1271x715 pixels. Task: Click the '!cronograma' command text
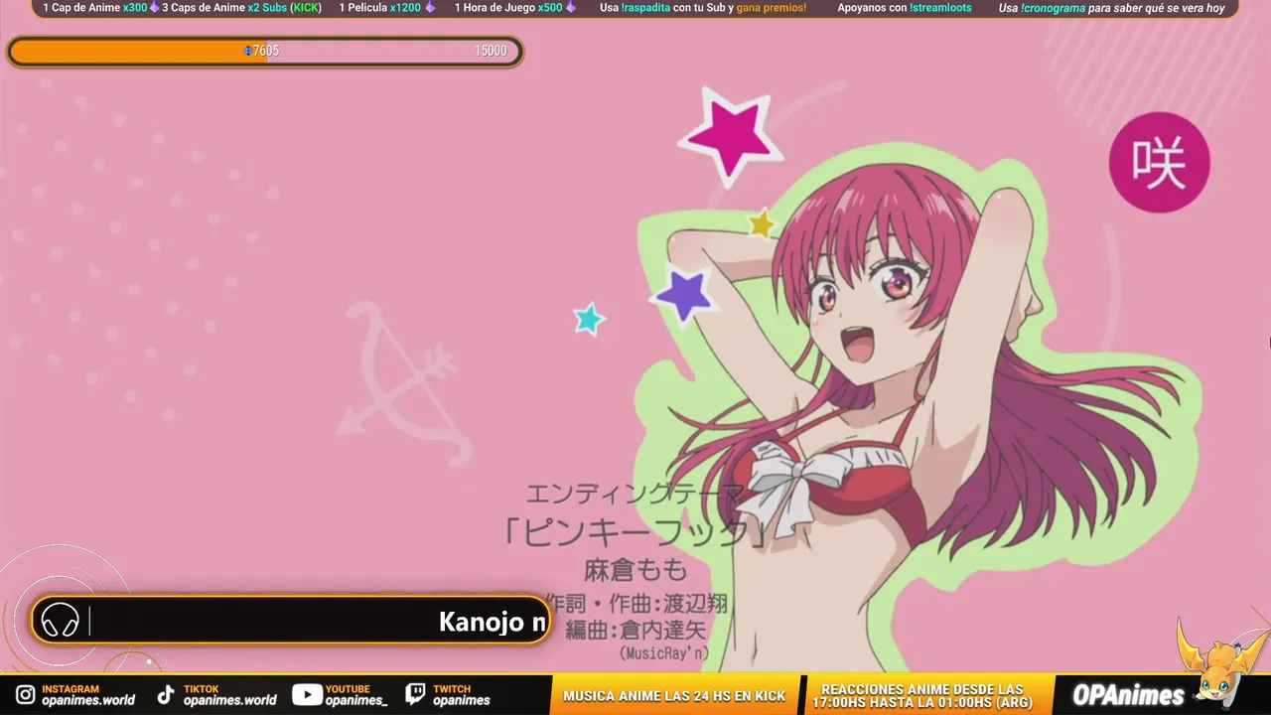click(x=1053, y=8)
